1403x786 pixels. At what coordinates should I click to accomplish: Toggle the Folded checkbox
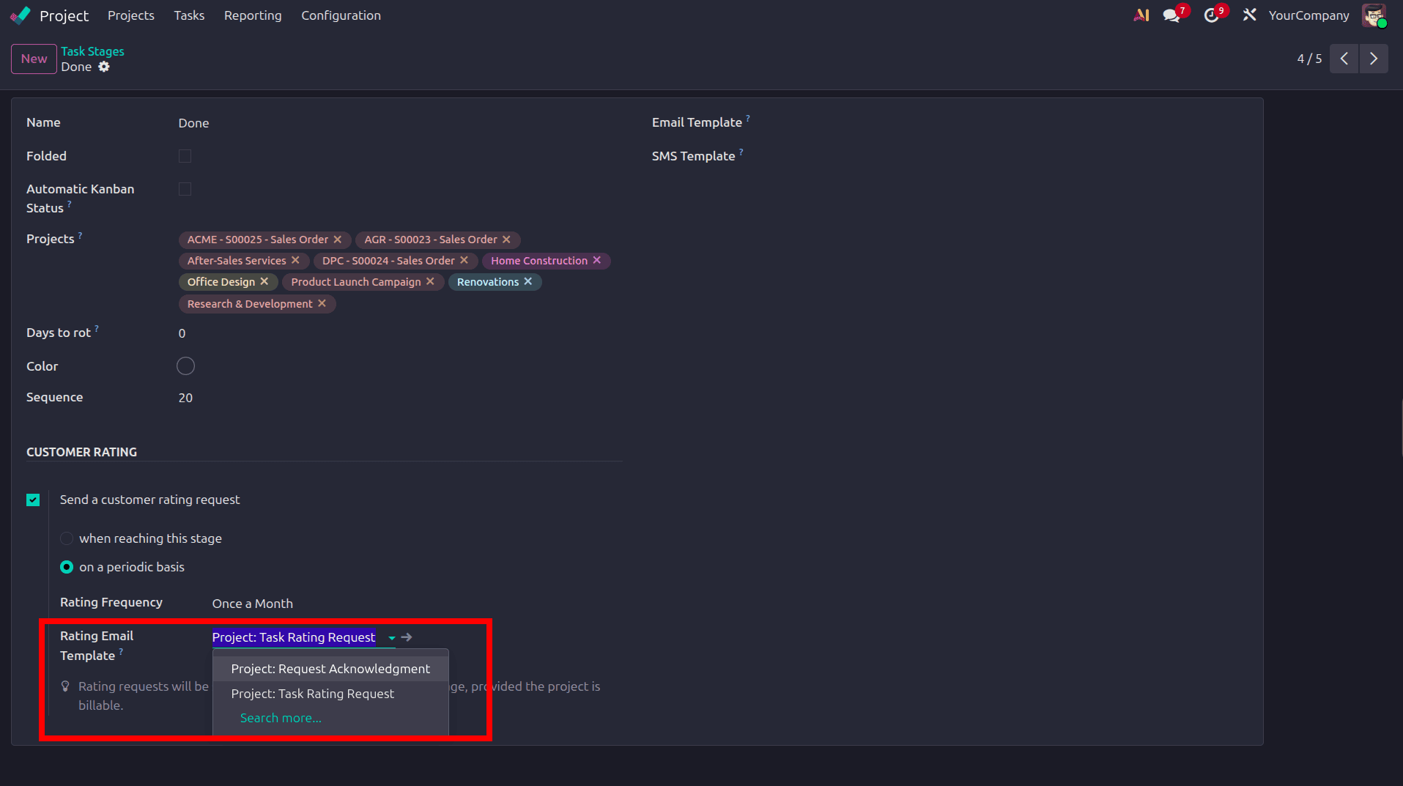pyautogui.click(x=185, y=156)
